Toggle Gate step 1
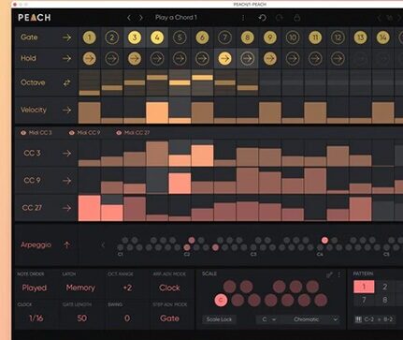The height and width of the screenshot is (340, 403). (89, 37)
